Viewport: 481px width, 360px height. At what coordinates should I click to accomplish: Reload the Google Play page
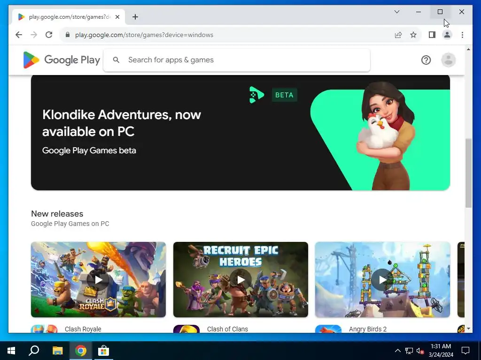(x=49, y=35)
